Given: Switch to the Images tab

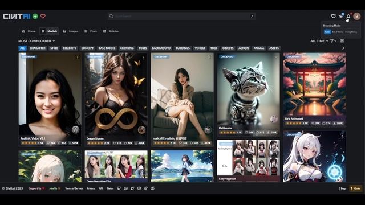Looking at the screenshot, I should click(x=71, y=31).
